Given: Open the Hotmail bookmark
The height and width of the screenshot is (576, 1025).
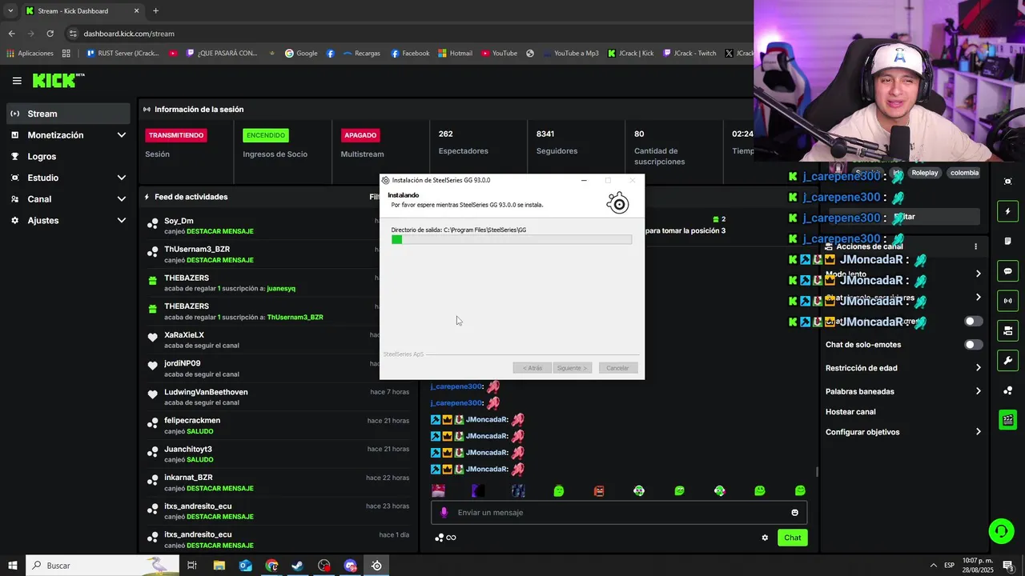Looking at the screenshot, I should 455,54.
